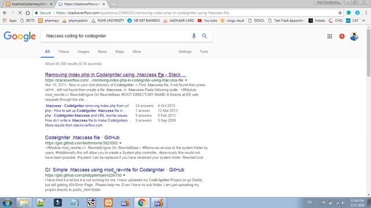Open How to set up CodeIgniter htaccess sublink
The image size is (371, 208).
click(86, 110)
